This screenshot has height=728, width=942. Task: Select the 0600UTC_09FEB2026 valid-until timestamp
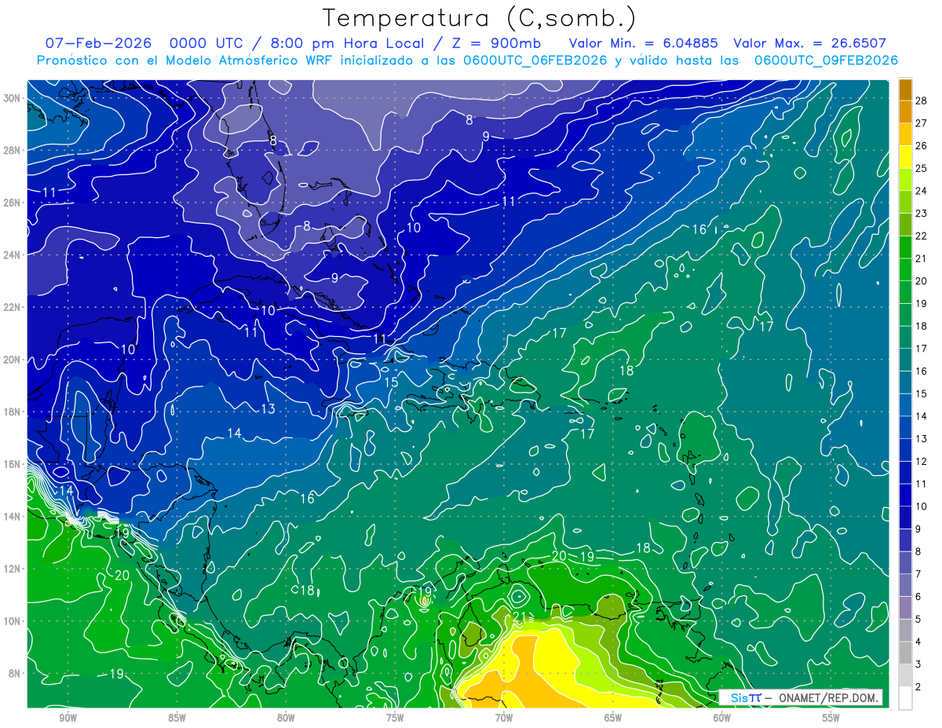(827, 60)
